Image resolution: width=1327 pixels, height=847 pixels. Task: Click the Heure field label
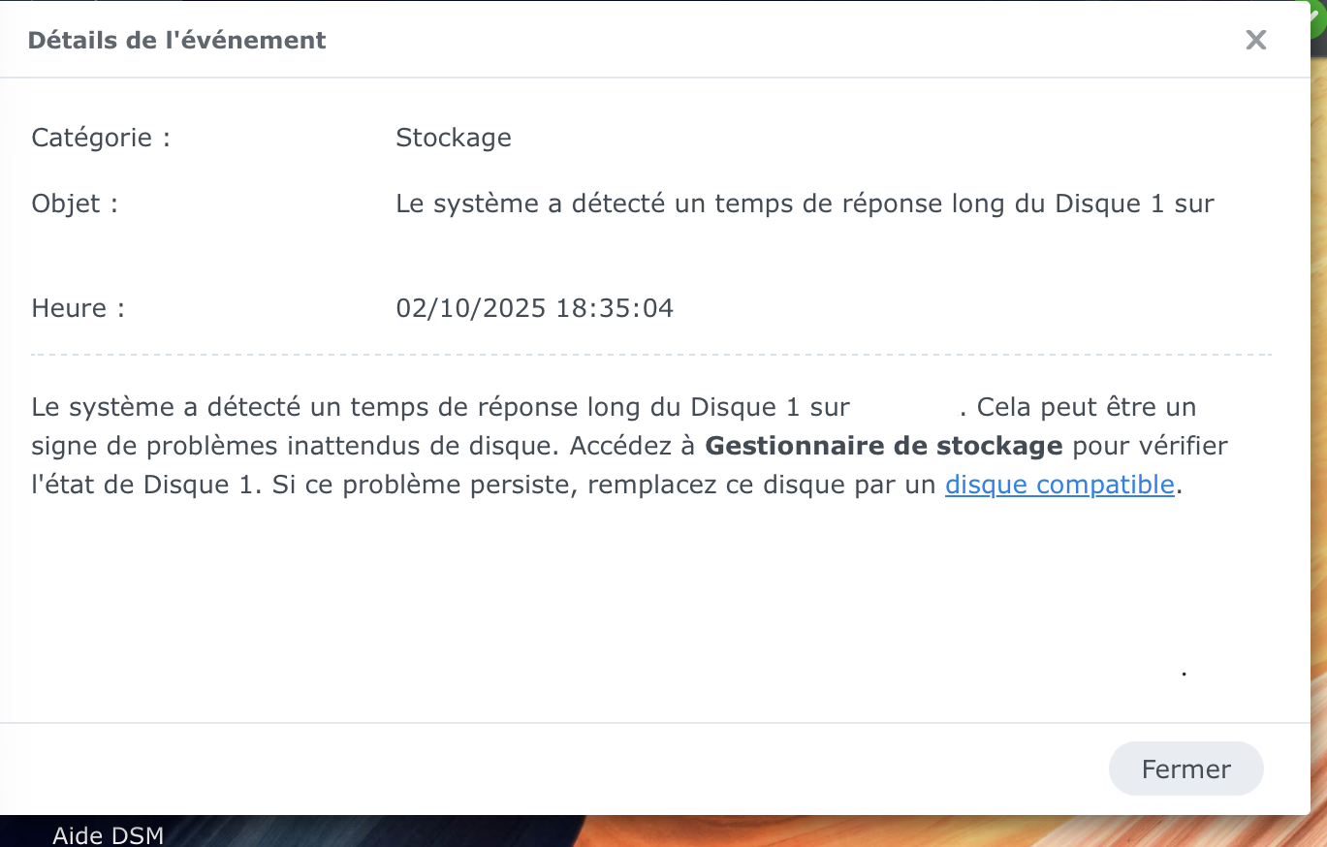tap(79, 308)
